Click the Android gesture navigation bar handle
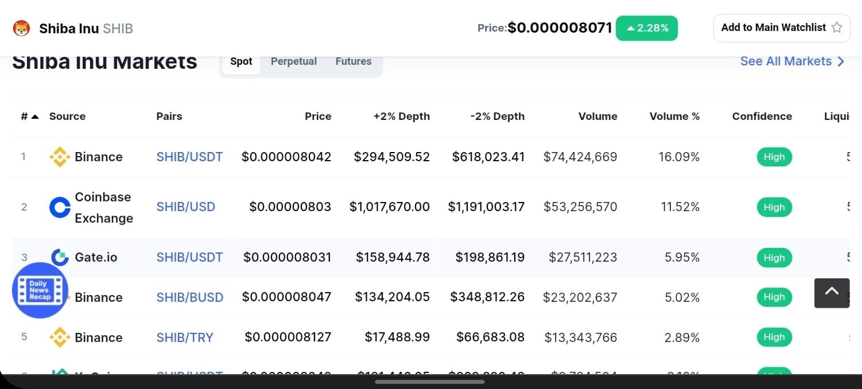The width and height of the screenshot is (862, 389). pyautogui.click(x=430, y=382)
